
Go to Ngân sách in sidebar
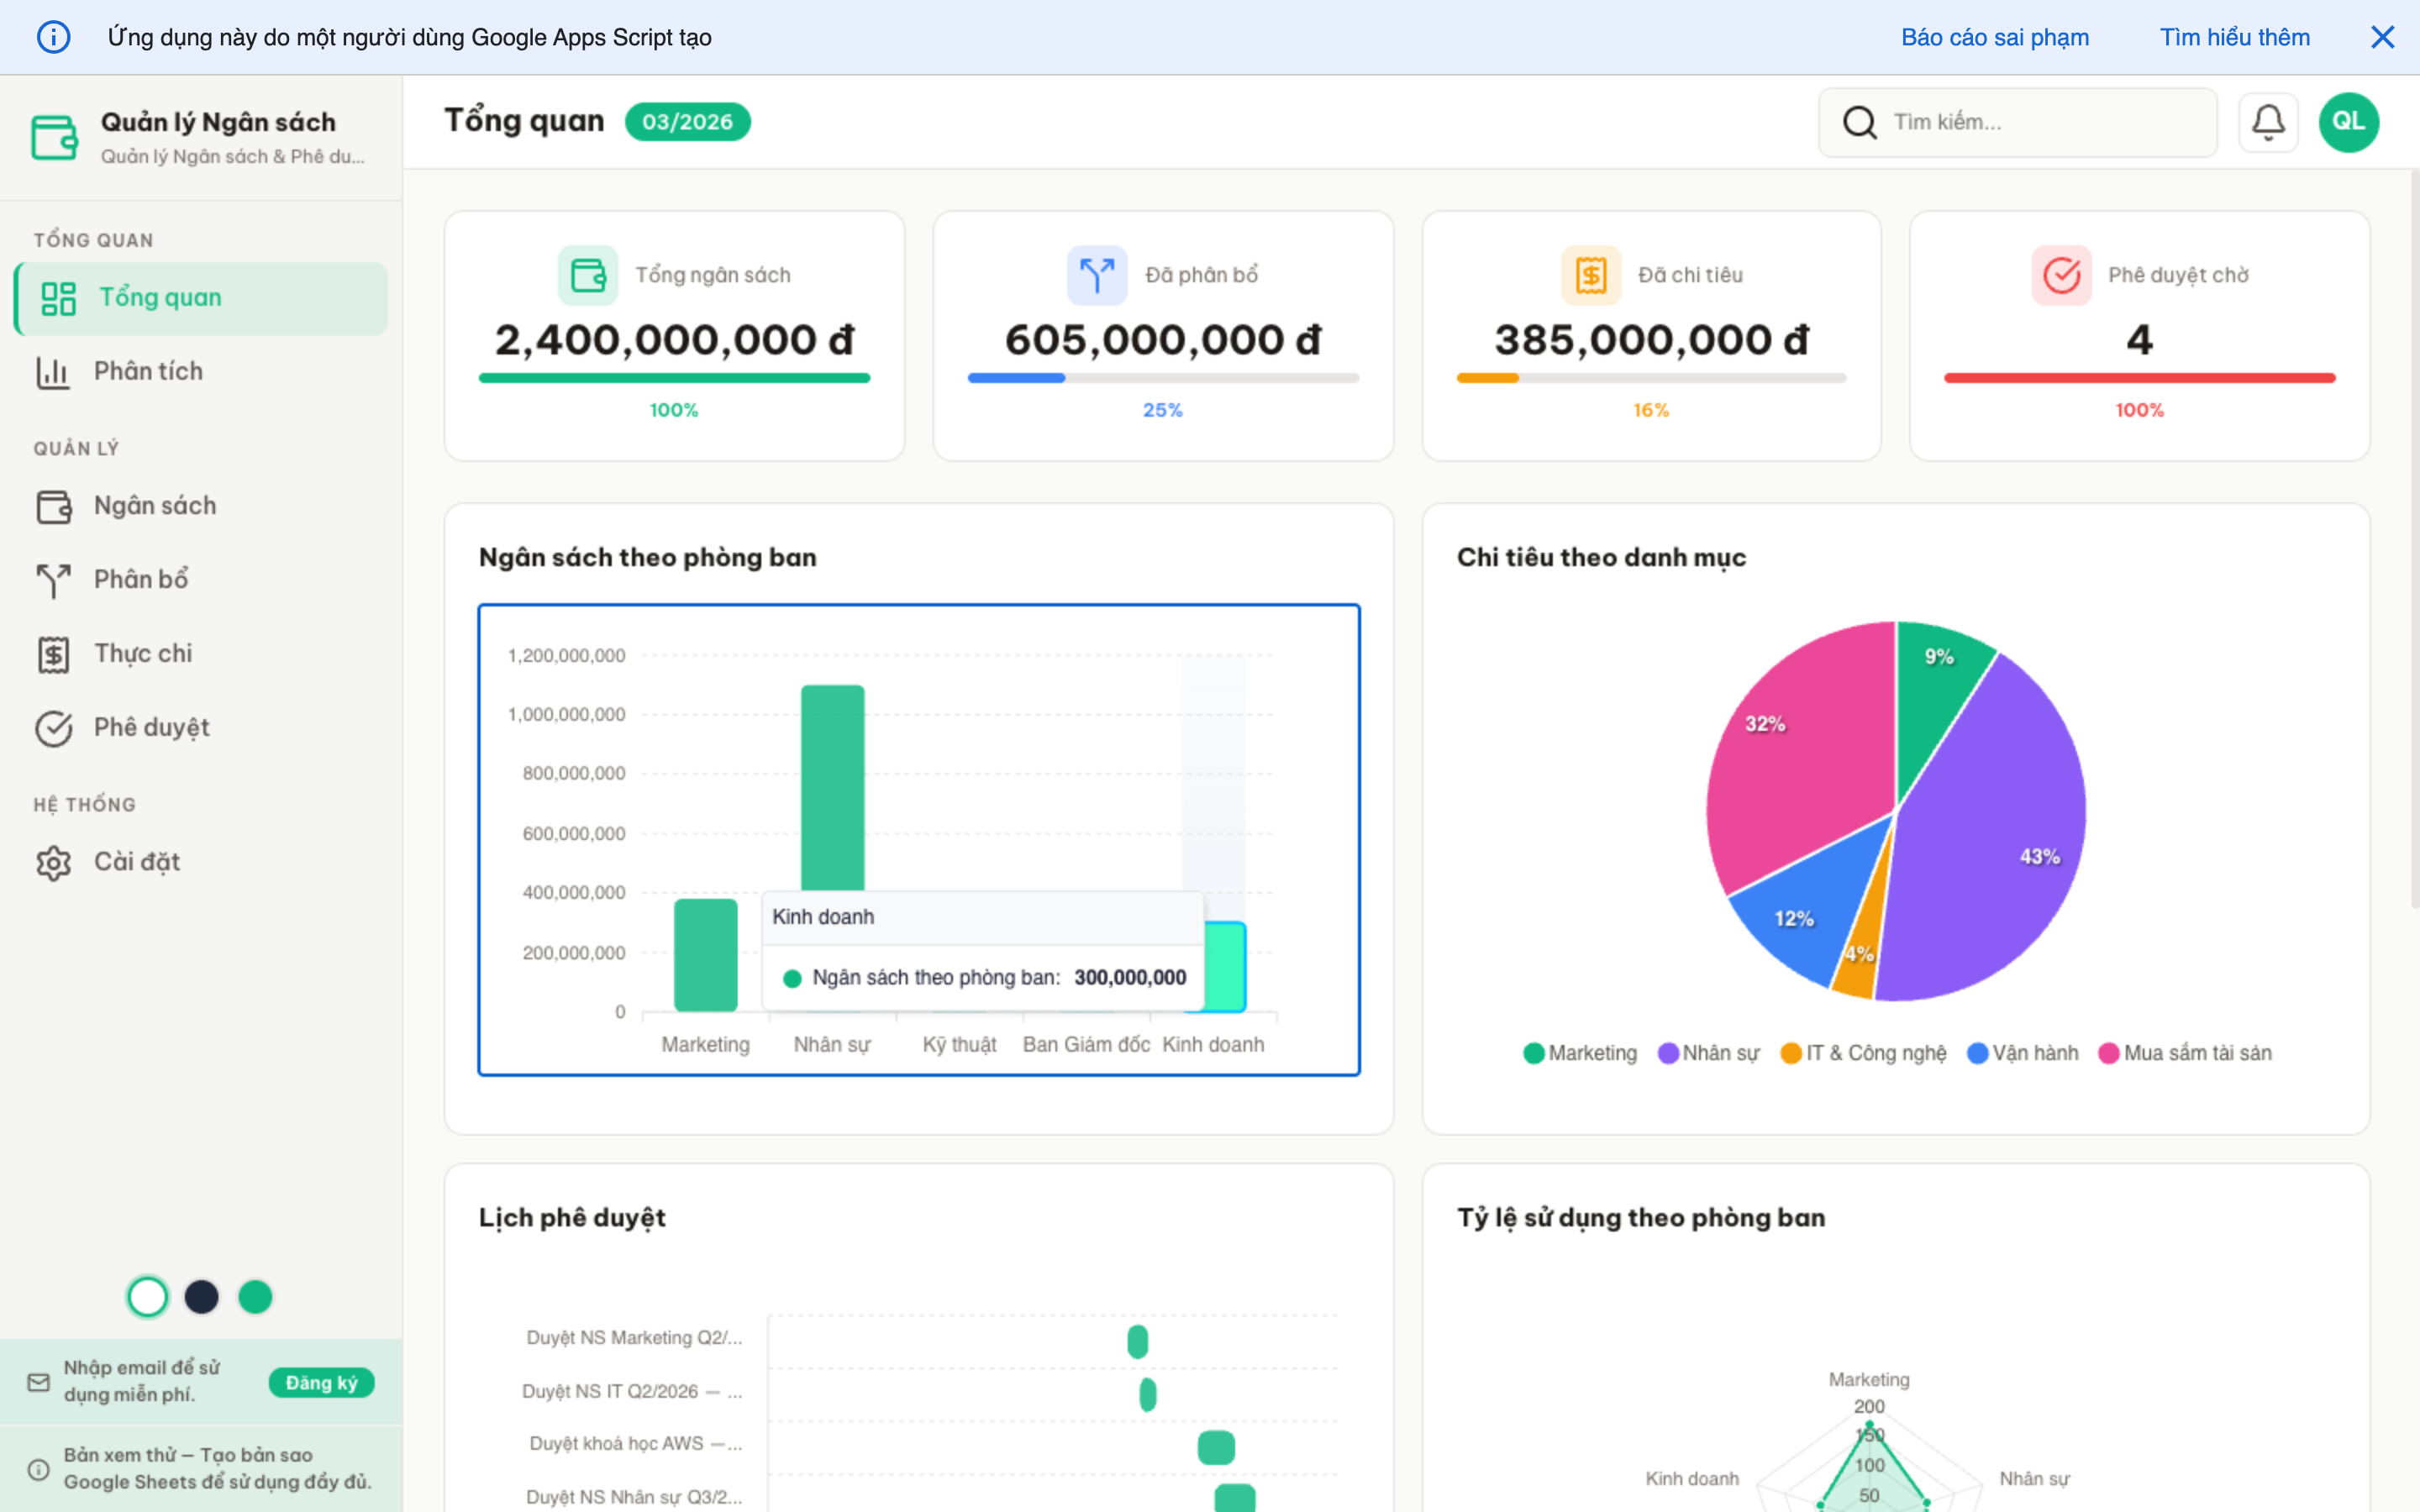154,506
